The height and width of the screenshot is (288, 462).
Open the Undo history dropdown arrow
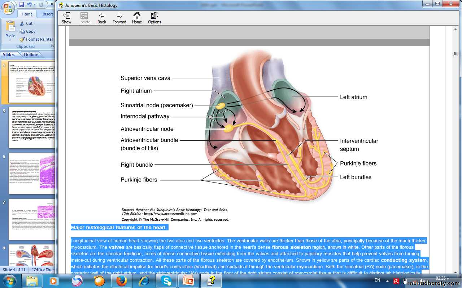point(35,5)
